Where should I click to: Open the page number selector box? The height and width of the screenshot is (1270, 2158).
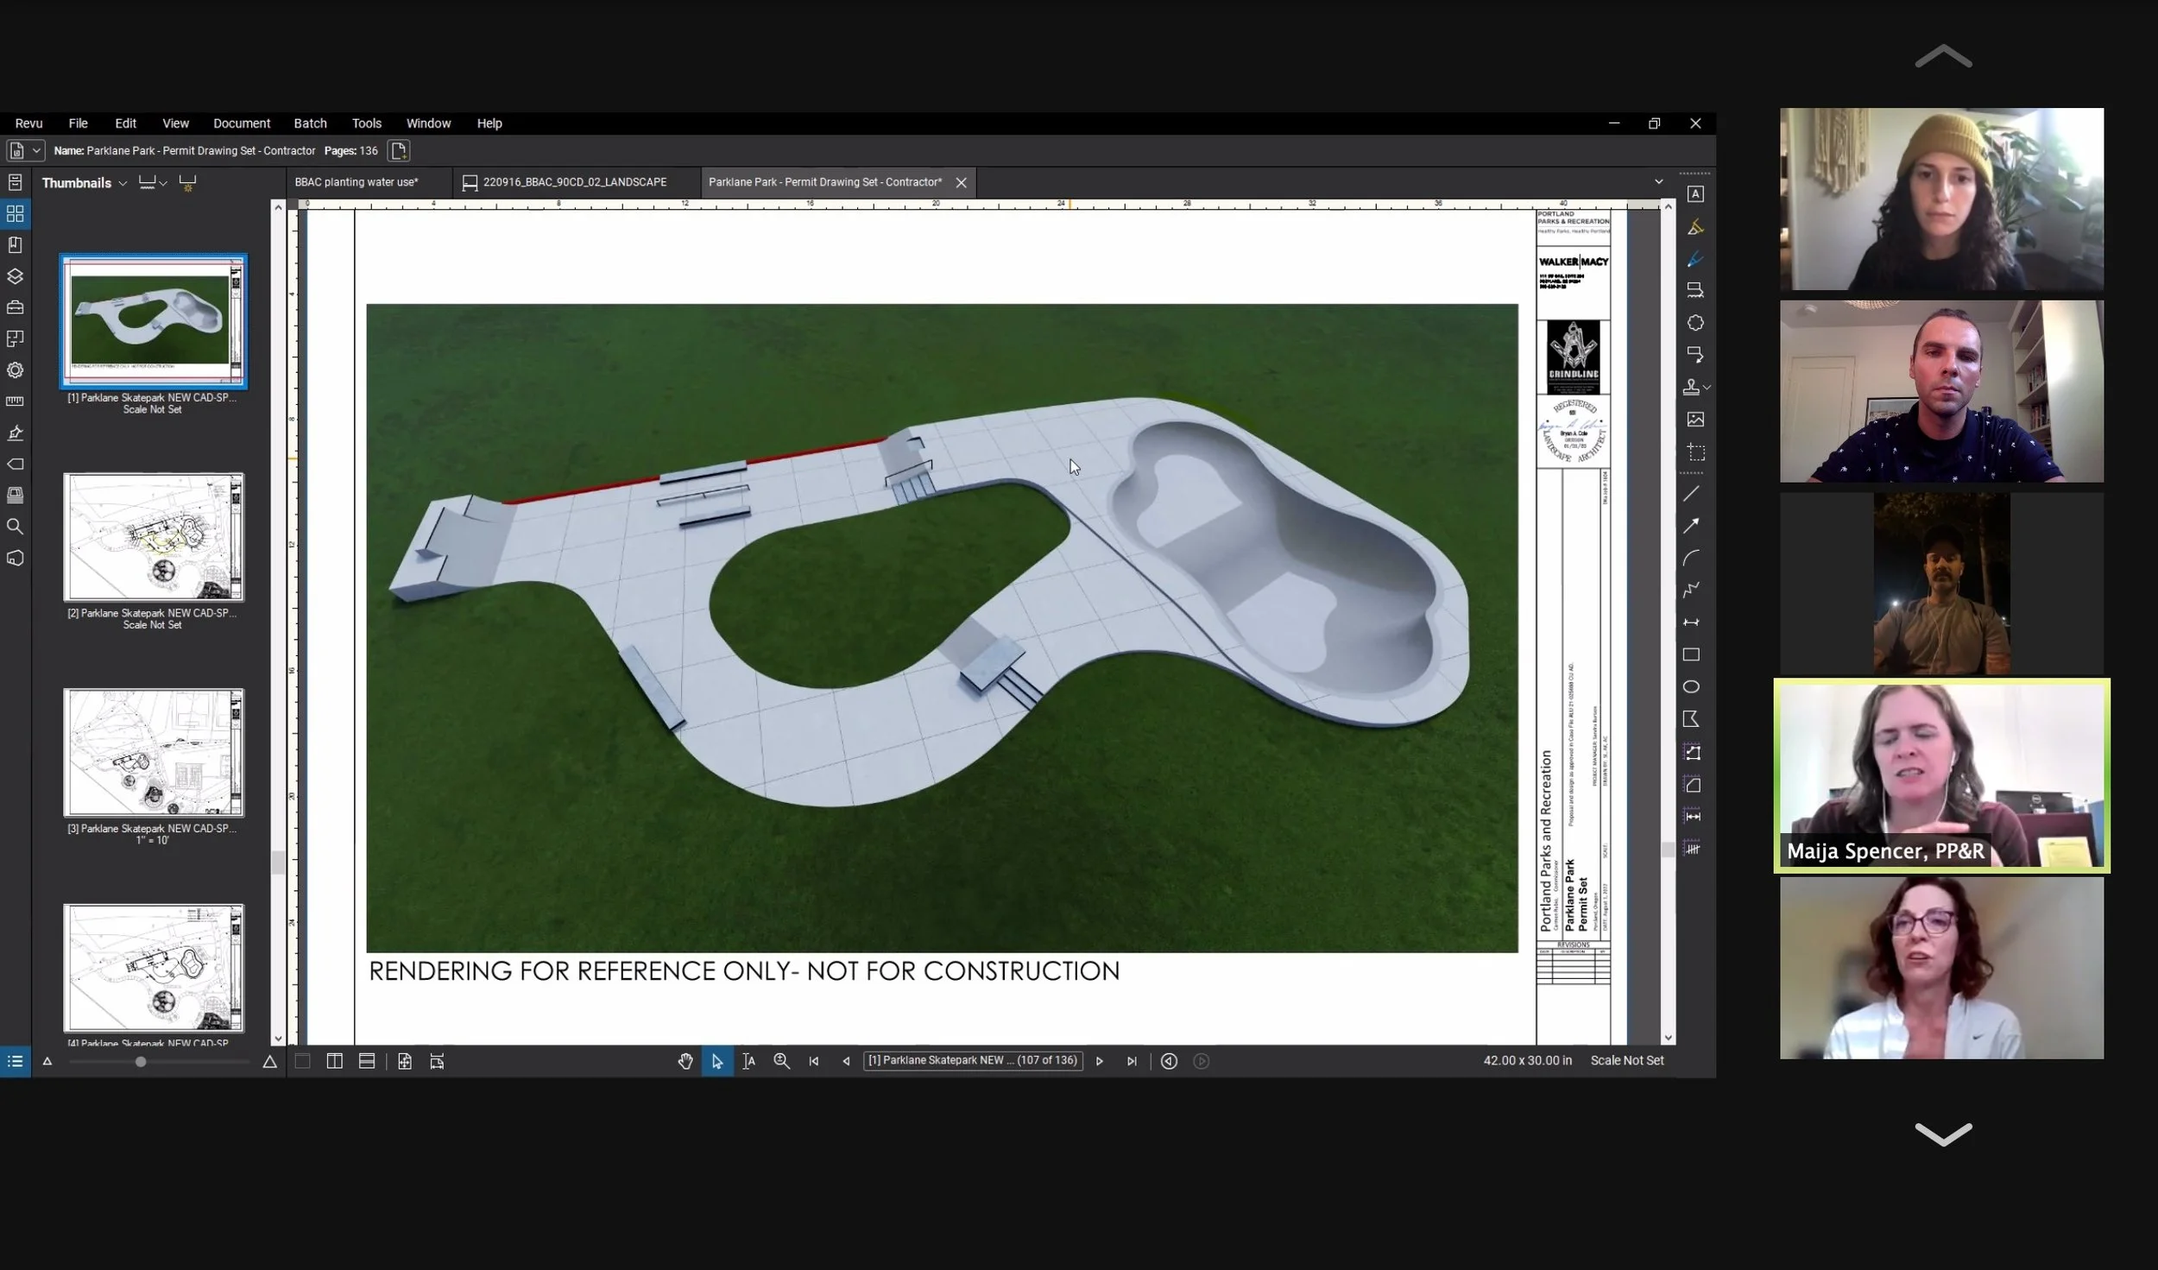coord(972,1060)
